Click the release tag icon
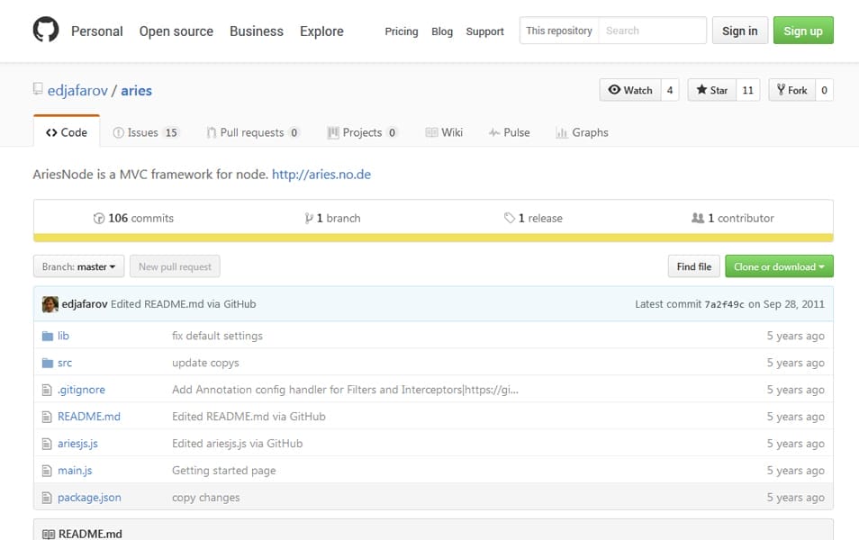Screen dimensions: 859x540 pyautogui.click(x=510, y=218)
